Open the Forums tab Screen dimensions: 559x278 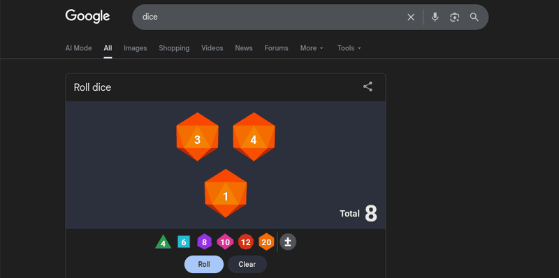[x=276, y=48]
